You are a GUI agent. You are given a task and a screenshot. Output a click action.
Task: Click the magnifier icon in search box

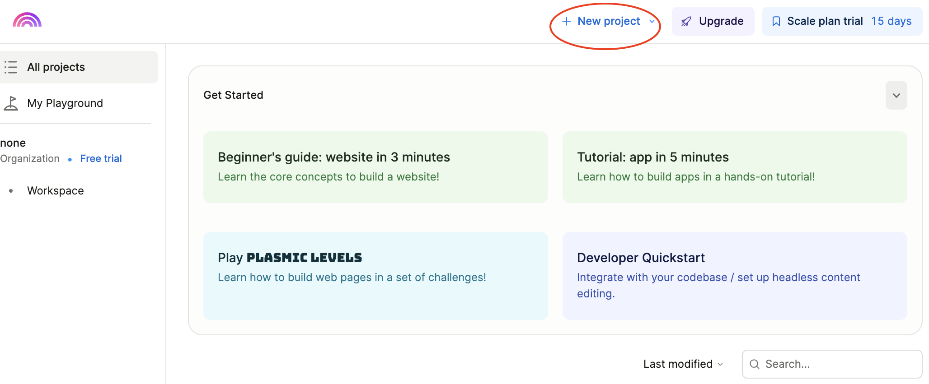click(x=755, y=364)
